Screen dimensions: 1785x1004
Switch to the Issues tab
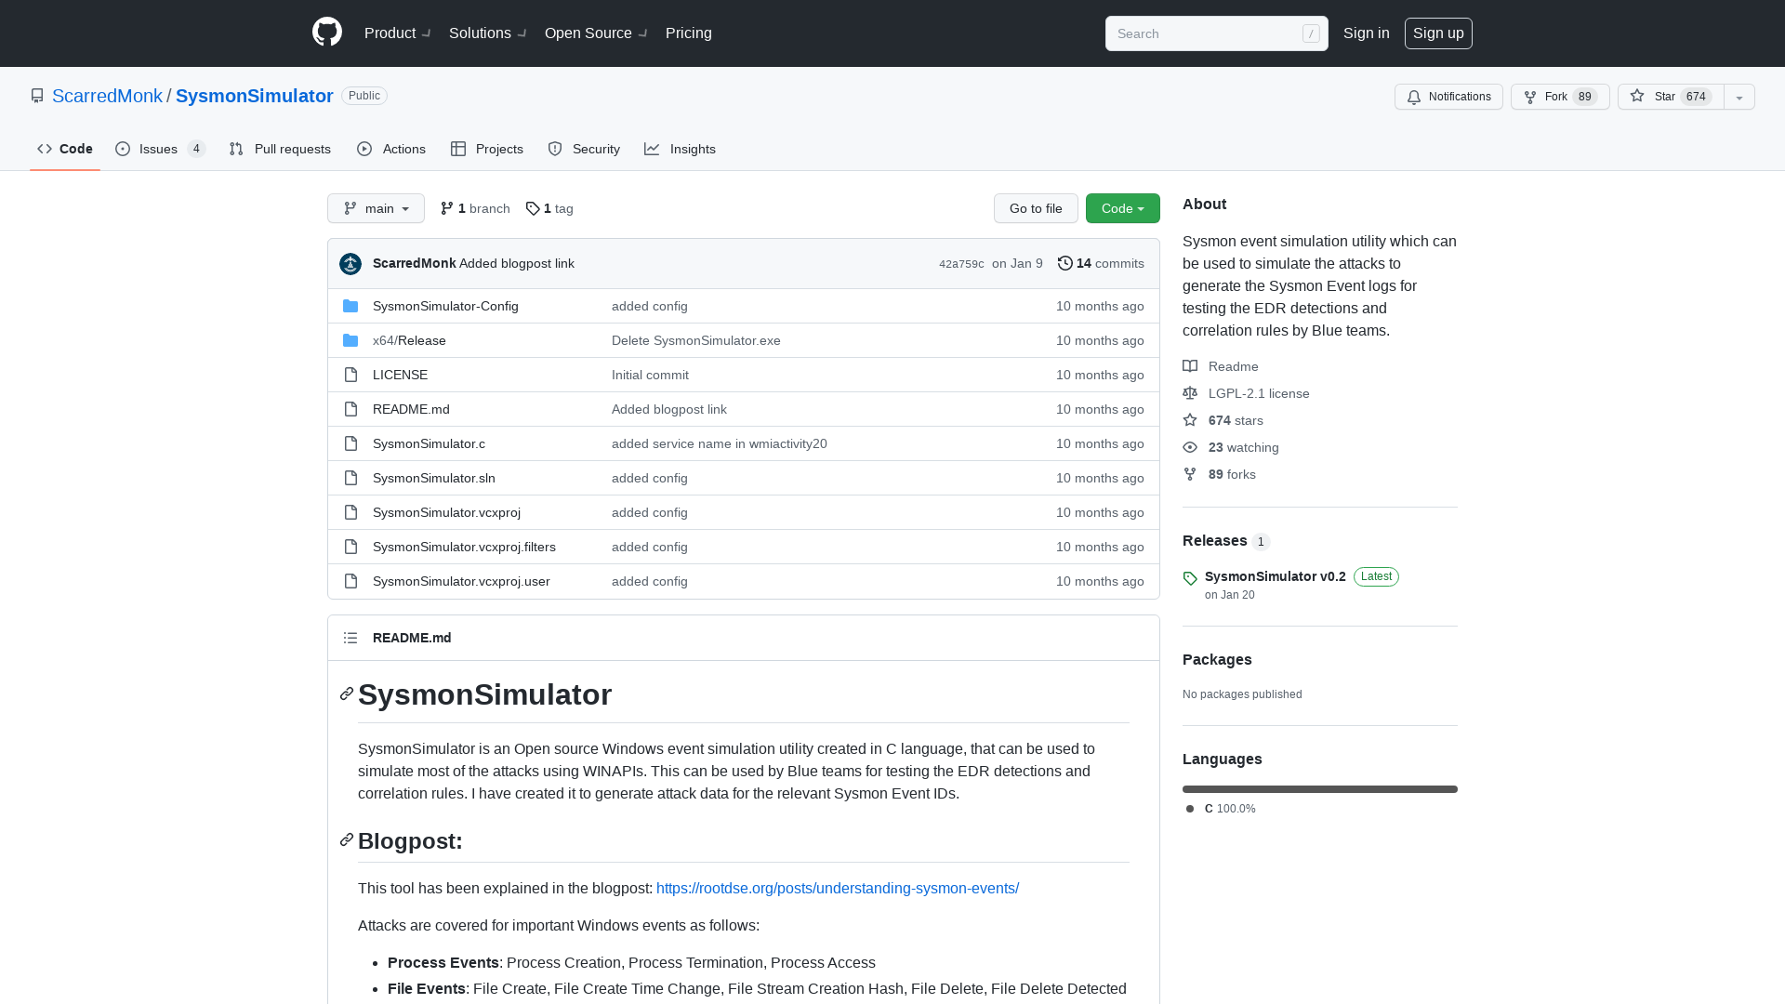(x=158, y=149)
